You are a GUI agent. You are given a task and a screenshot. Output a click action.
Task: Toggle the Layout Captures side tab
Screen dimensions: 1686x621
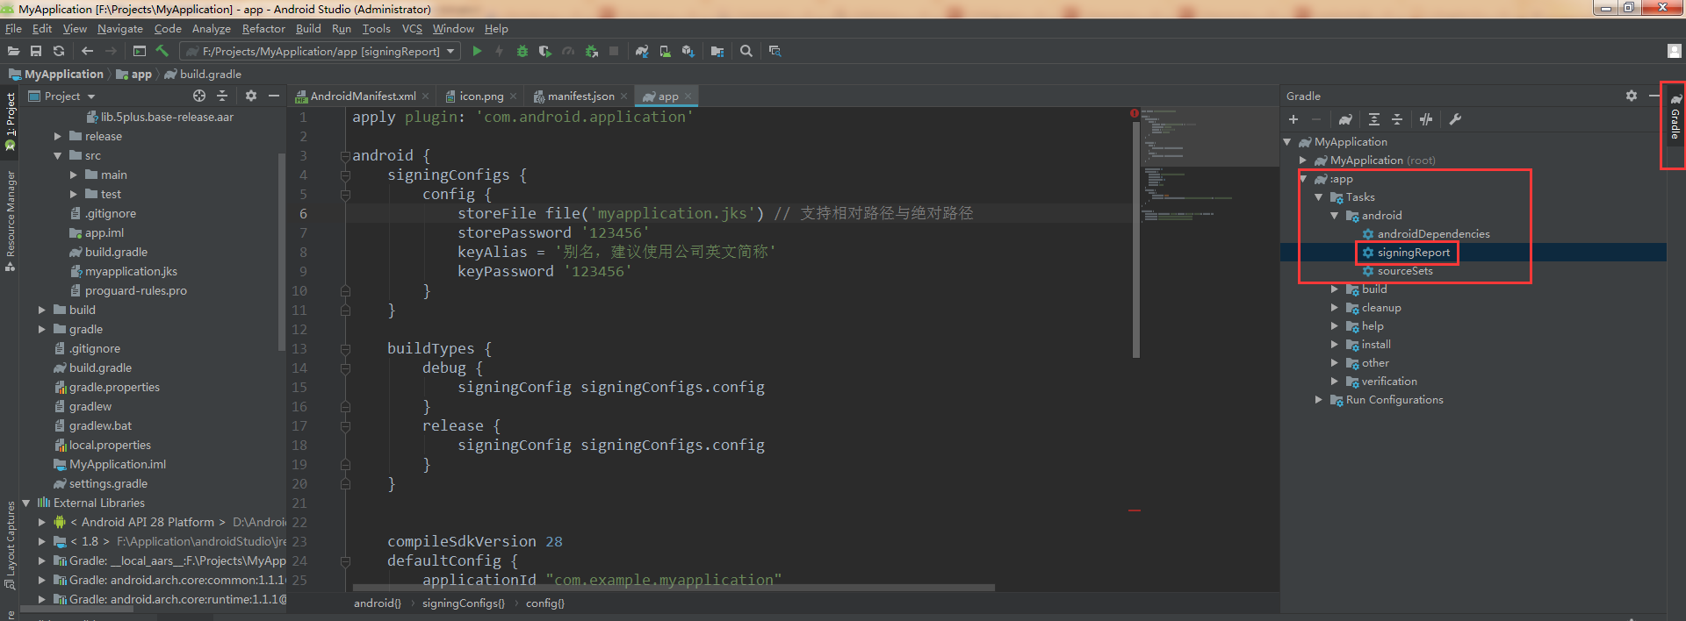coord(10,545)
